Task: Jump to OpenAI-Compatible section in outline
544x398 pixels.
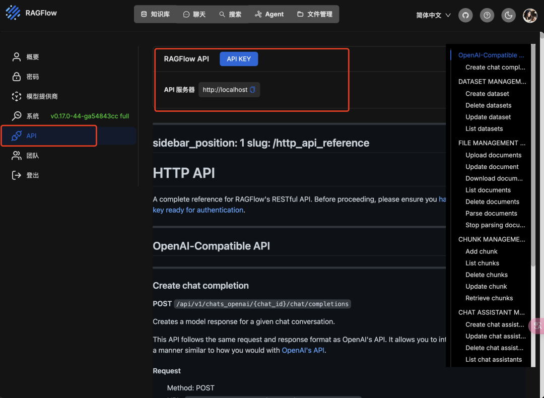Action: pos(491,55)
